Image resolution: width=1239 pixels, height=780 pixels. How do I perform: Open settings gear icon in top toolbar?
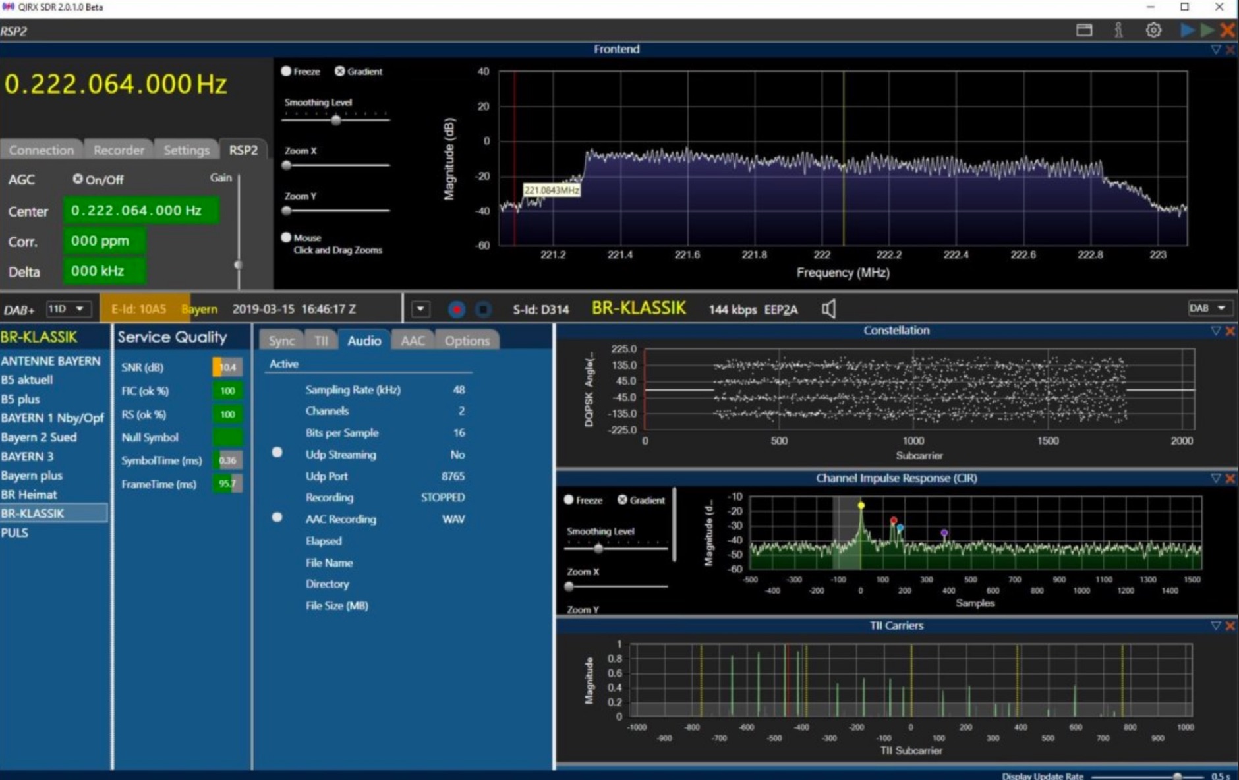[x=1153, y=30]
